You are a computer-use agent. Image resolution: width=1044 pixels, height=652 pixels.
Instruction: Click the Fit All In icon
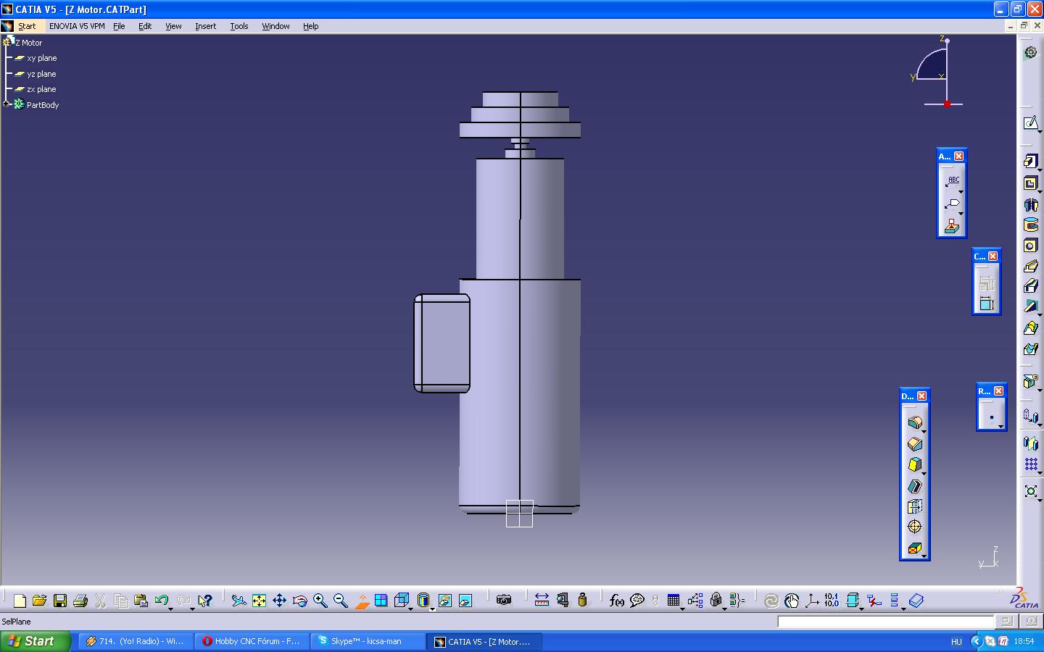259,601
